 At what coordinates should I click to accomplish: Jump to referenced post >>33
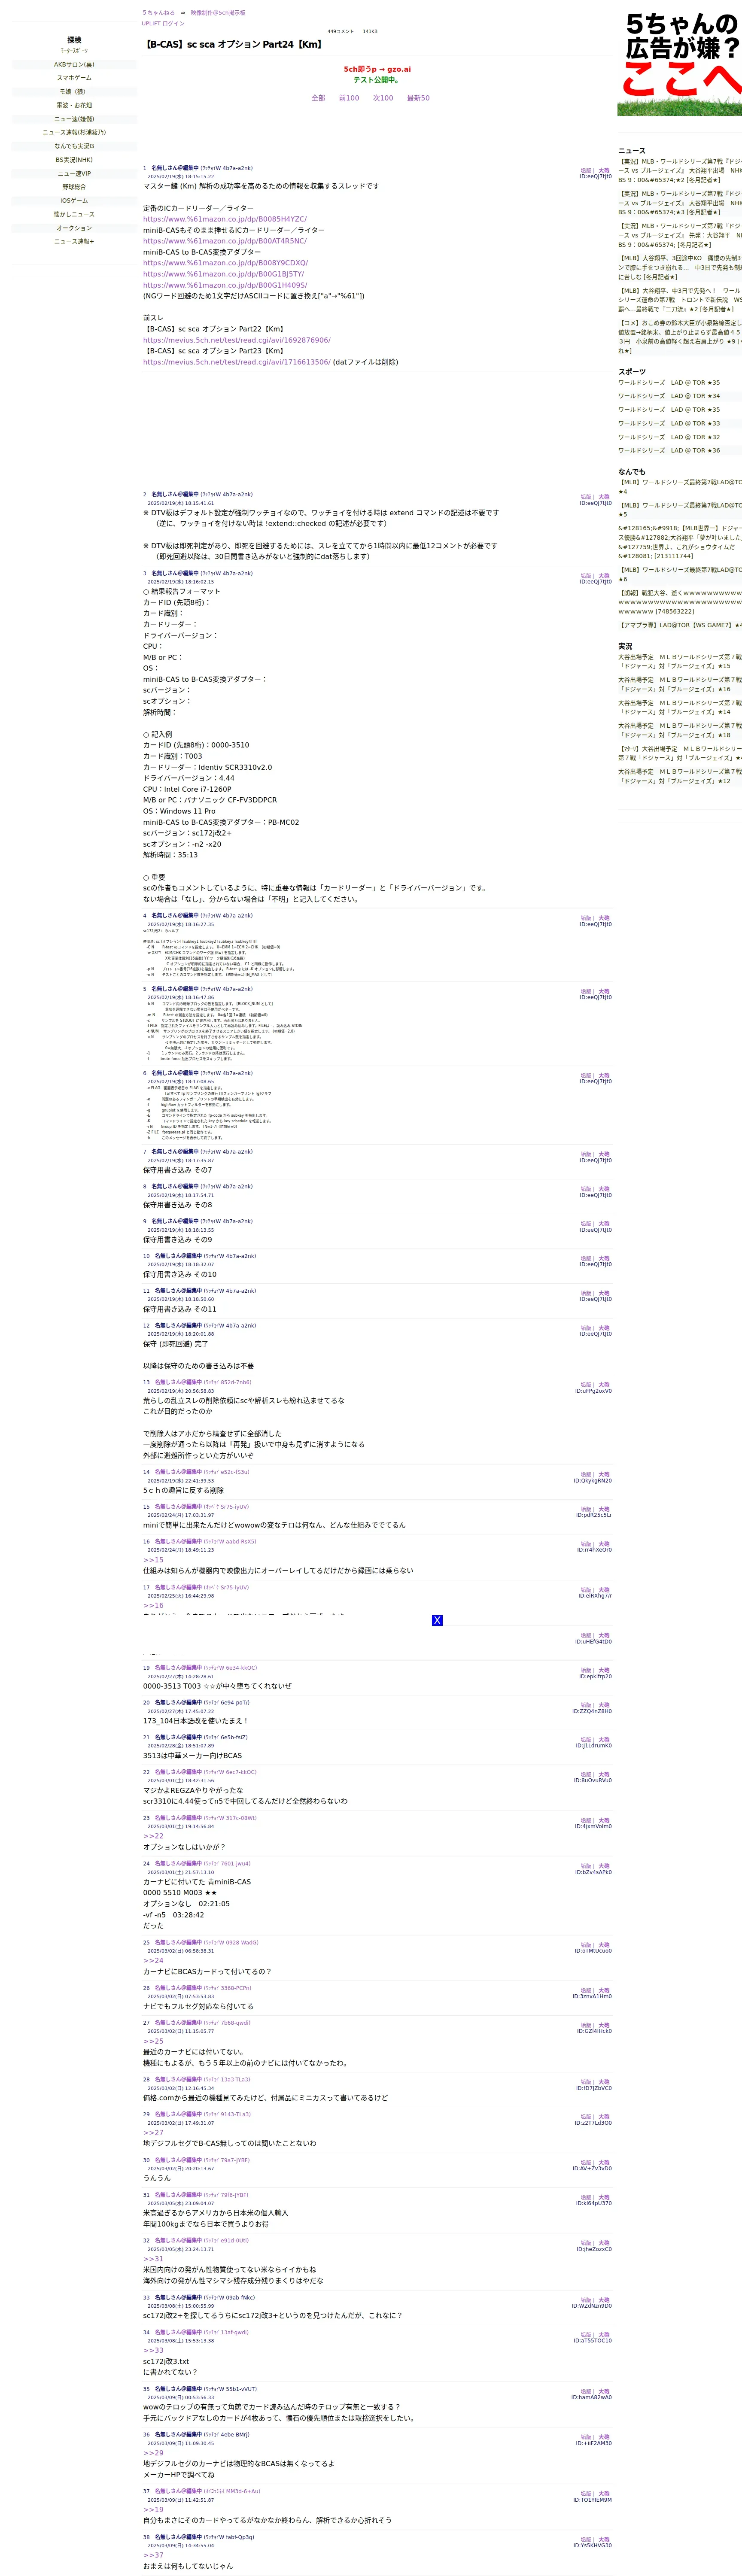153,2351
